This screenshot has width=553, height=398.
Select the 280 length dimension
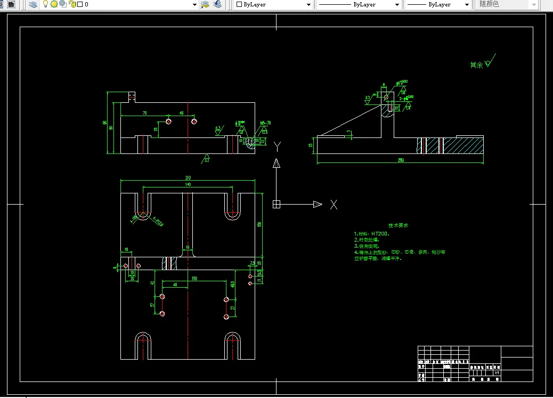click(x=401, y=160)
